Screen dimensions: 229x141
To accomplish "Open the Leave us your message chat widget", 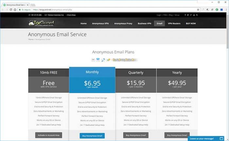I will pos(206,138).
